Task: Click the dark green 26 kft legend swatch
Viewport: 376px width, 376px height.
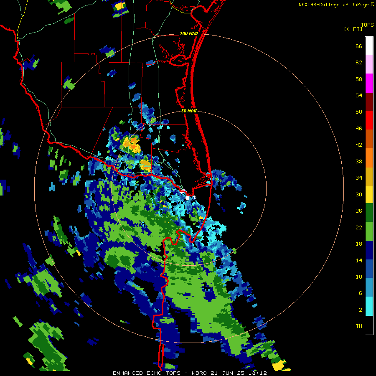Action: click(369, 213)
